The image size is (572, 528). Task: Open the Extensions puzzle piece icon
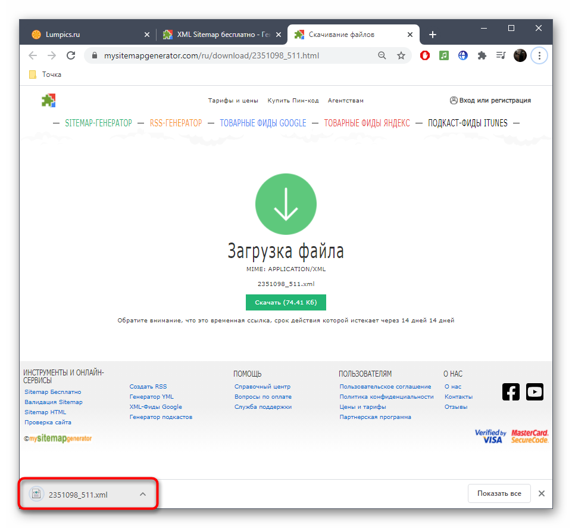(x=482, y=55)
